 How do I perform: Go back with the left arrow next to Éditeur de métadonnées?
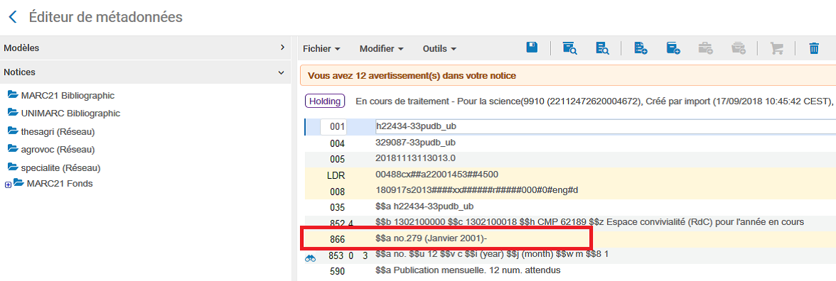[x=13, y=17]
